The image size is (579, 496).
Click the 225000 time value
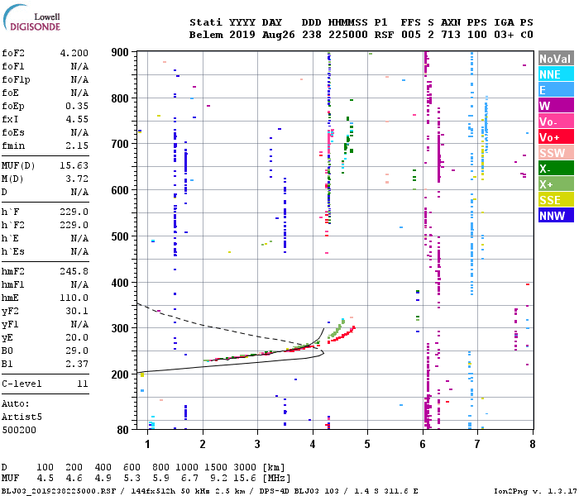click(348, 35)
